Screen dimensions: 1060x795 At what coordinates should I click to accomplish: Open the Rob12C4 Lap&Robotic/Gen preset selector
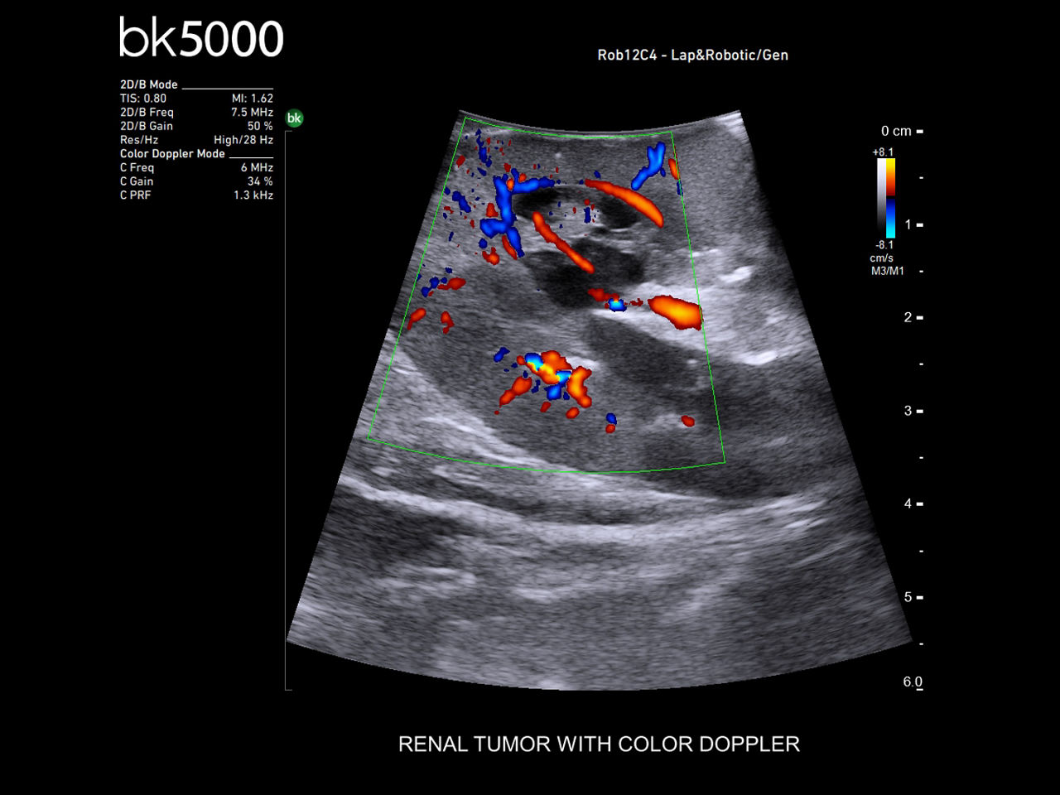(x=692, y=55)
